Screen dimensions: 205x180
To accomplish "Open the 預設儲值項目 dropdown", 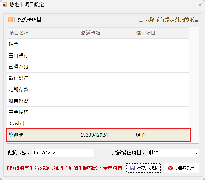I will click(x=173, y=153).
